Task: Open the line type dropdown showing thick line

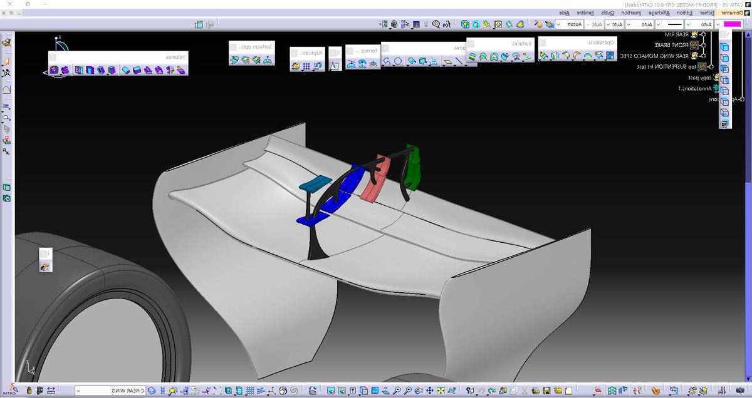Action: (x=669, y=24)
